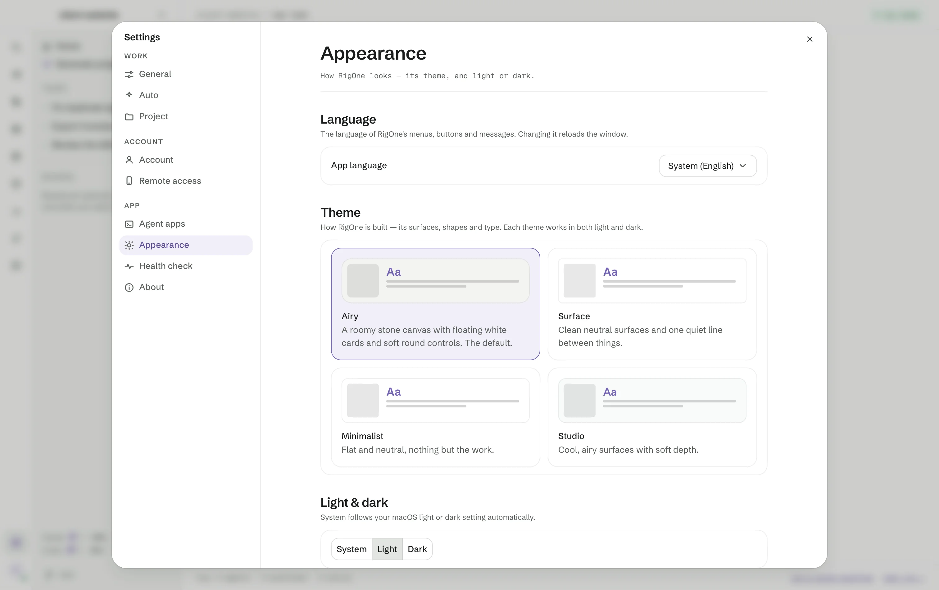
Task: Click the chevron in System (English) selector
Action: [x=743, y=166]
